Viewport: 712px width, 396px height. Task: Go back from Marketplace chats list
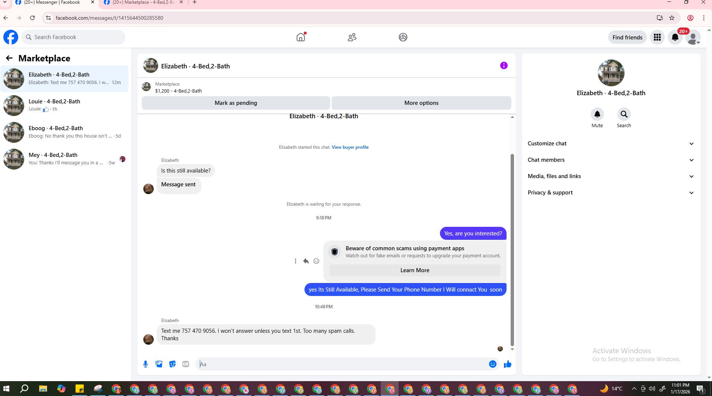(9, 58)
